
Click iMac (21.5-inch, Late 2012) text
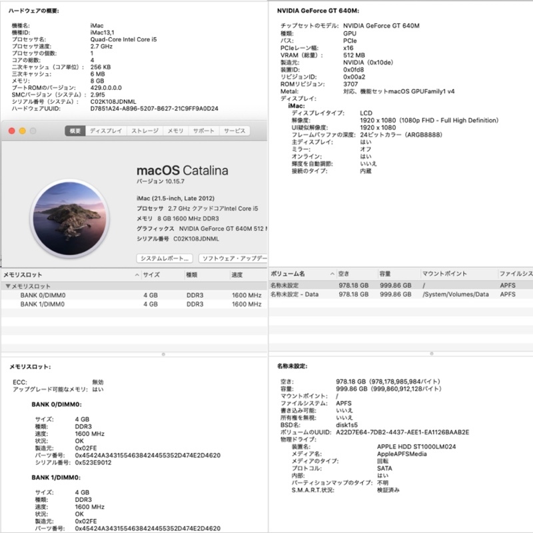175,198
